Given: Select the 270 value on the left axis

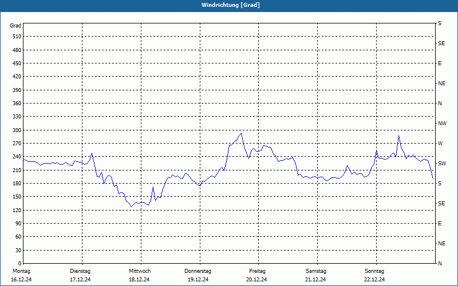Looking at the screenshot, I should pyautogui.click(x=17, y=144).
